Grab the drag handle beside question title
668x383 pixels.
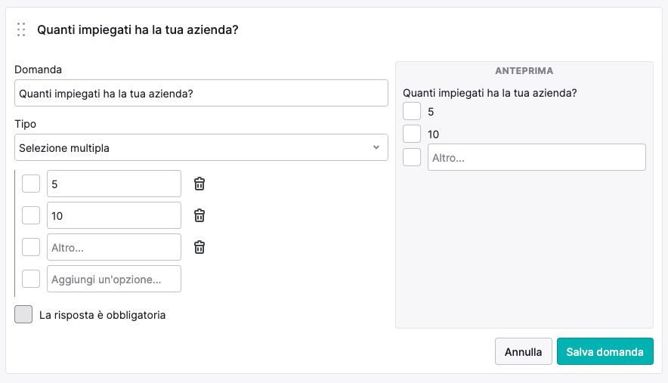pos(21,29)
